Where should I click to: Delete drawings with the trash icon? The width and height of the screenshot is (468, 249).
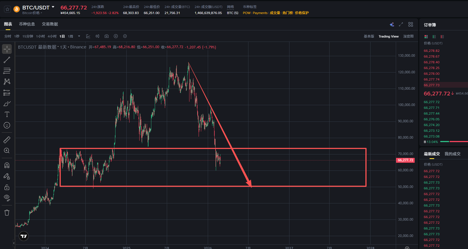click(7, 212)
